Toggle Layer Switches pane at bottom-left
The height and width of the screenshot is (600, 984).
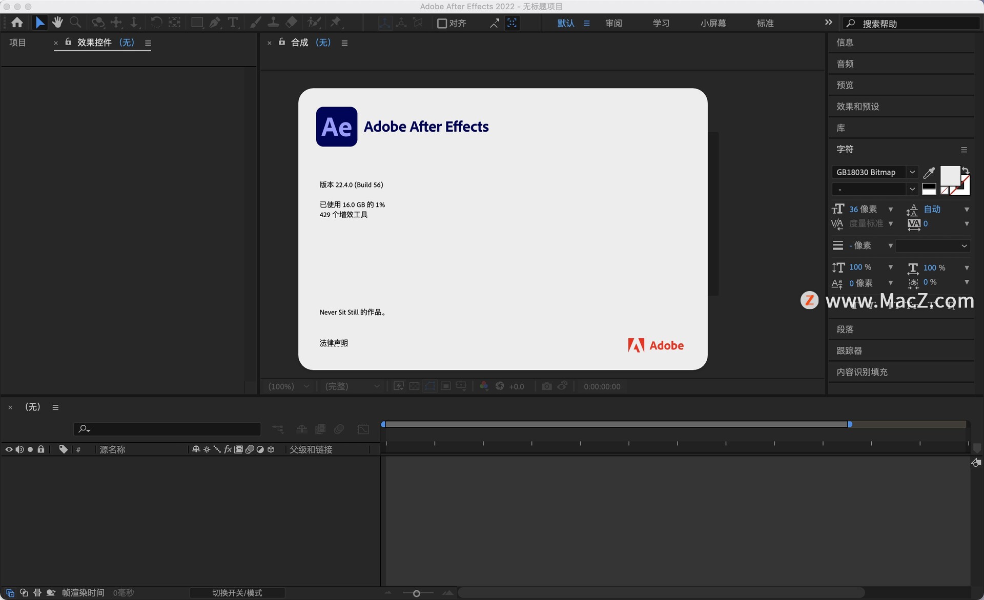pyautogui.click(x=10, y=593)
